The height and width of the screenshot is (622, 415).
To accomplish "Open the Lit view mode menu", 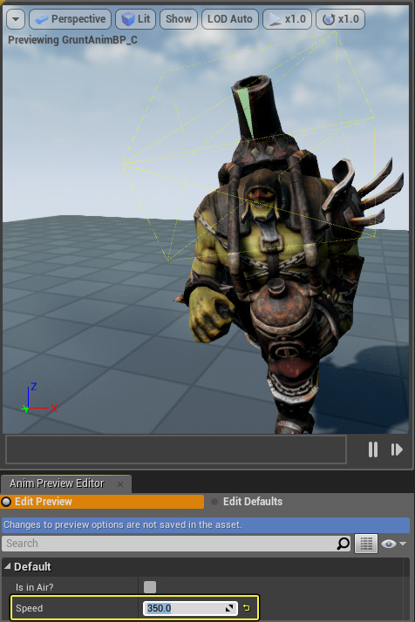I will [135, 19].
